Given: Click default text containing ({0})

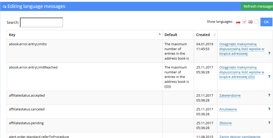Looking at the screenshot, I should click(177, 77).
